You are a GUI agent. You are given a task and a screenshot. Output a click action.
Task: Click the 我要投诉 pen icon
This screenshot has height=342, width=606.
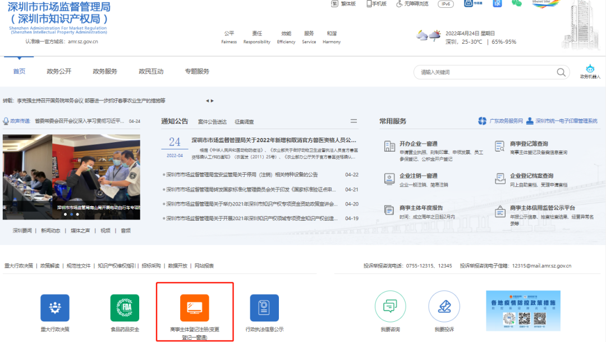click(x=444, y=307)
